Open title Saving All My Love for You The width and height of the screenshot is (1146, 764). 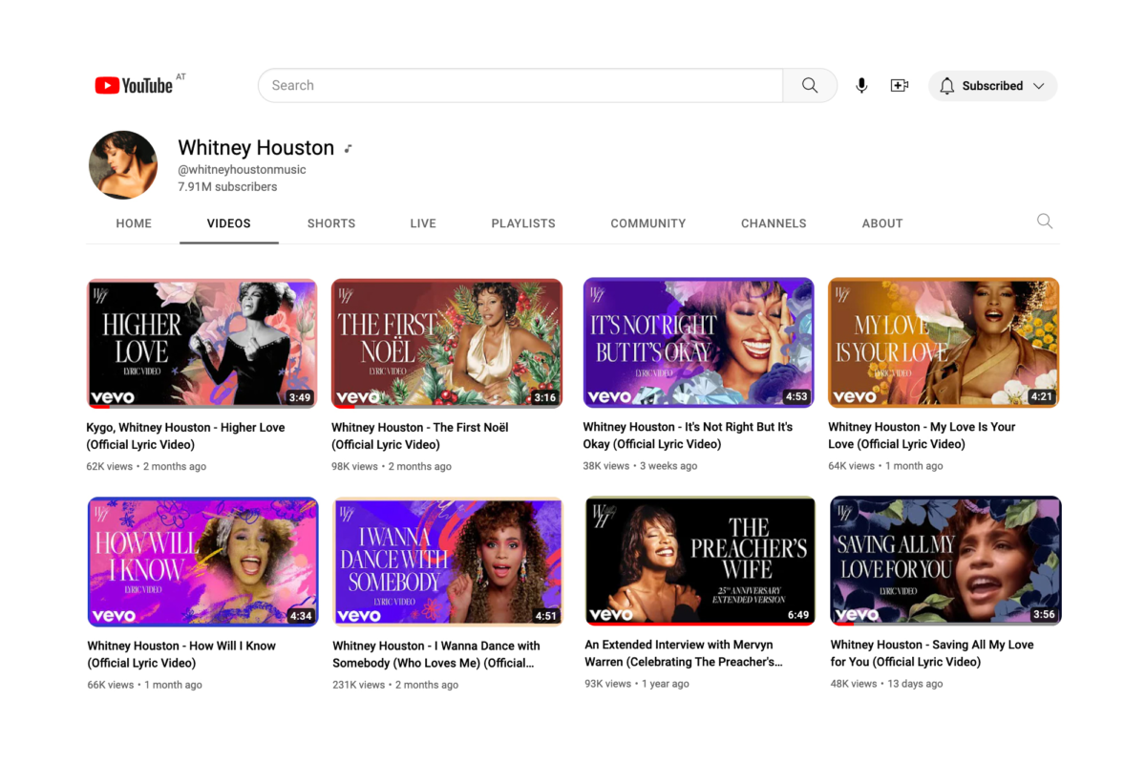click(932, 653)
